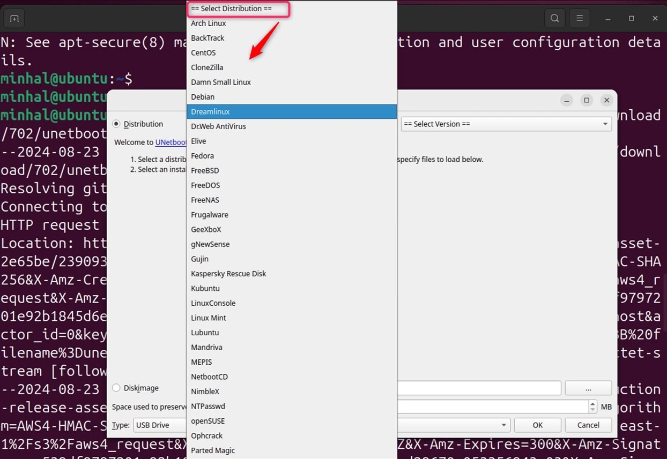Open the terminal hamburger menu

tap(580, 18)
